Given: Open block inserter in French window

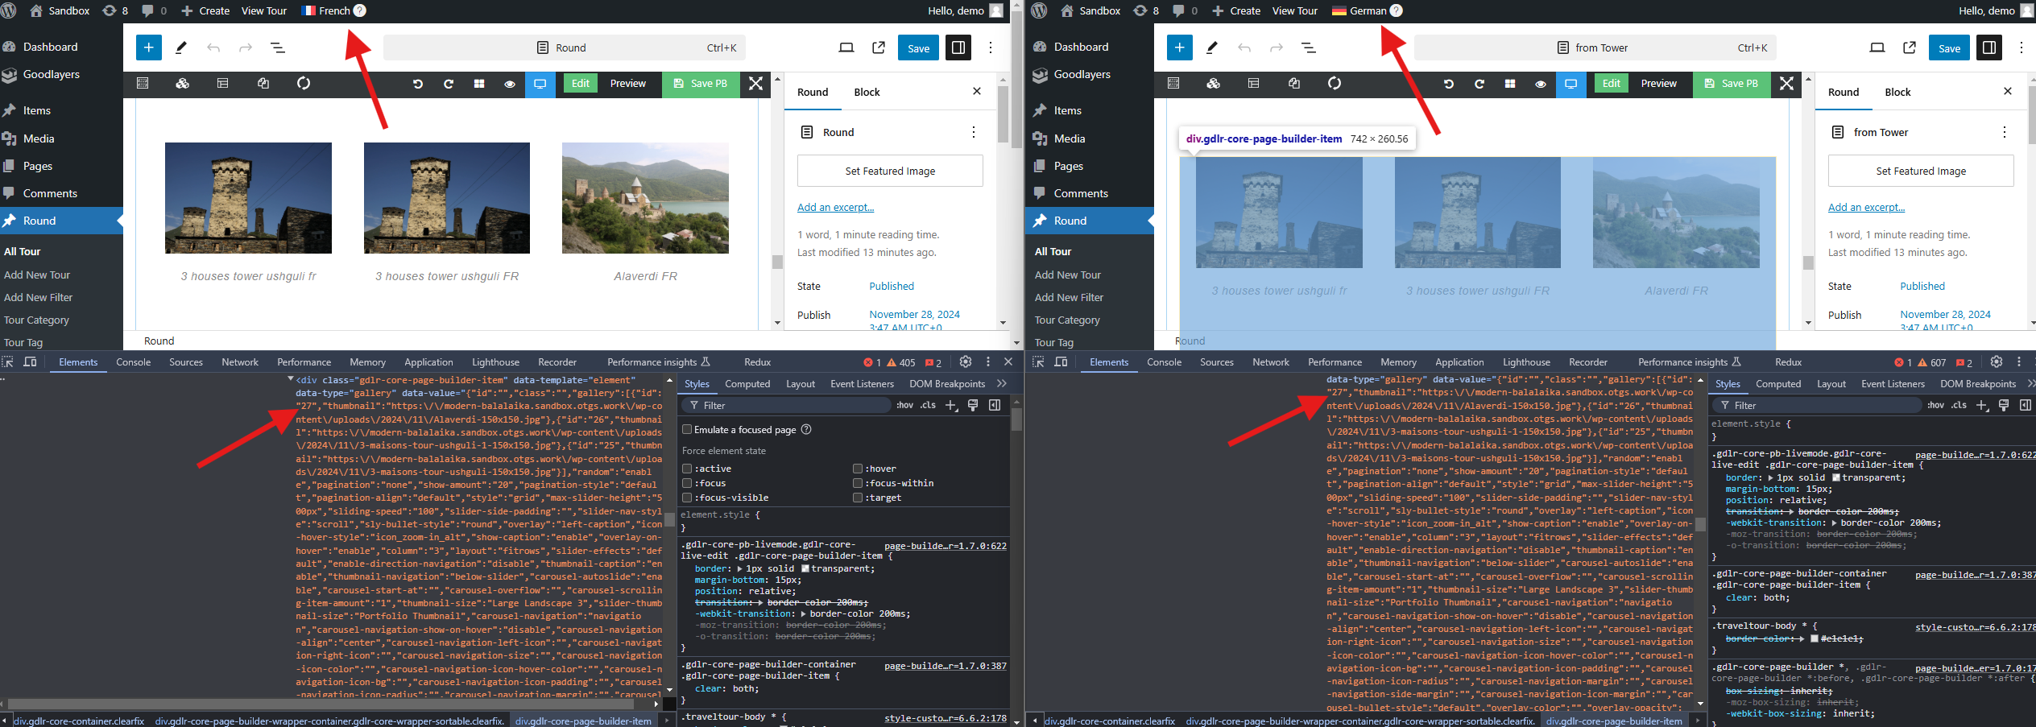Looking at the screenshot, I should 148,48.
